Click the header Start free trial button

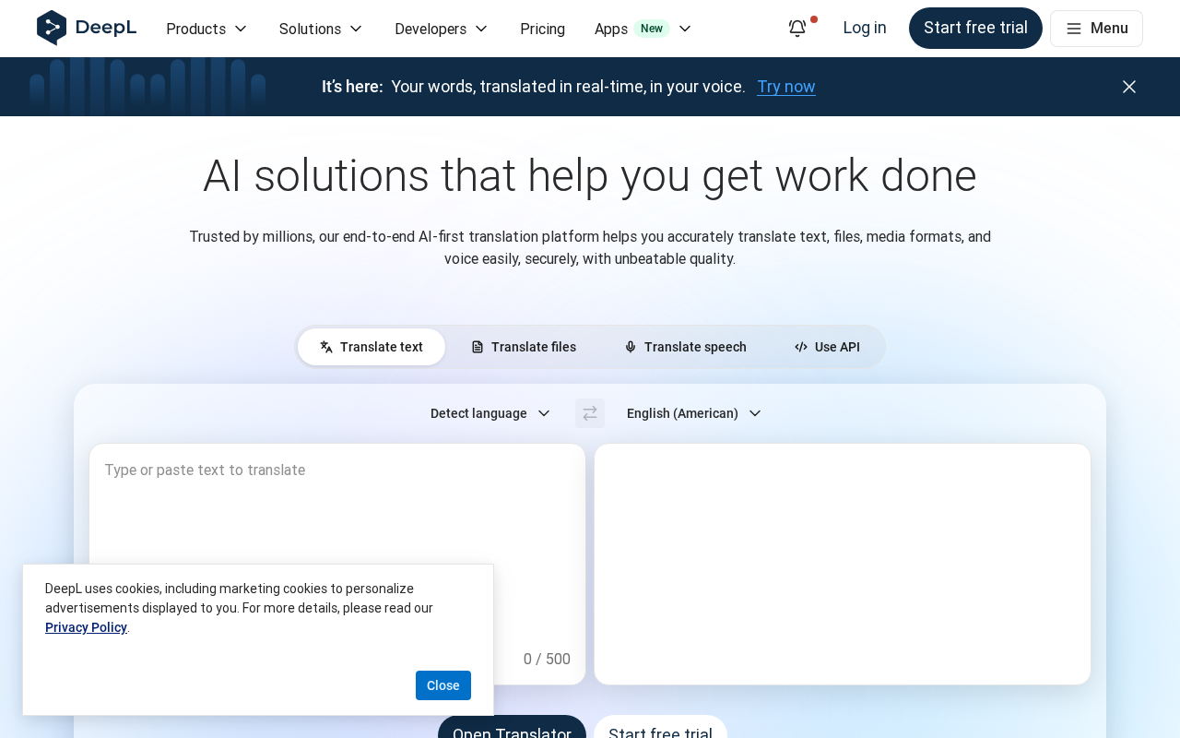pyautogui.click(x=975, y=28)
